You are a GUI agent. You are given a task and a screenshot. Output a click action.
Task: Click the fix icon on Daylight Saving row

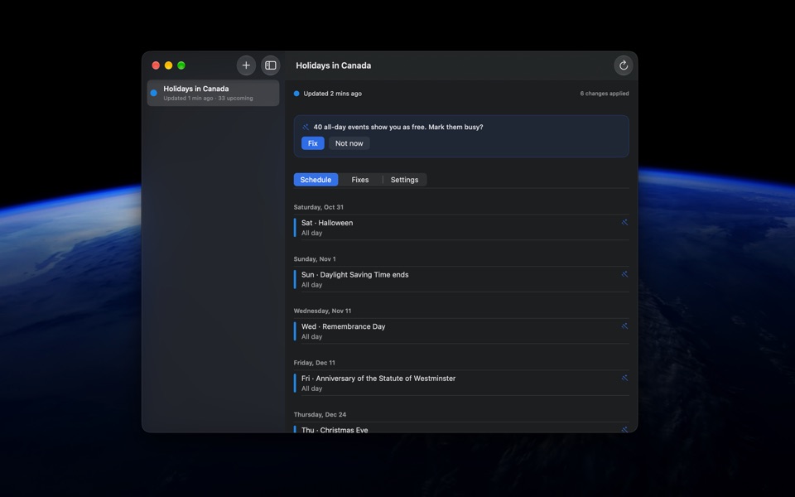point(624,274)
